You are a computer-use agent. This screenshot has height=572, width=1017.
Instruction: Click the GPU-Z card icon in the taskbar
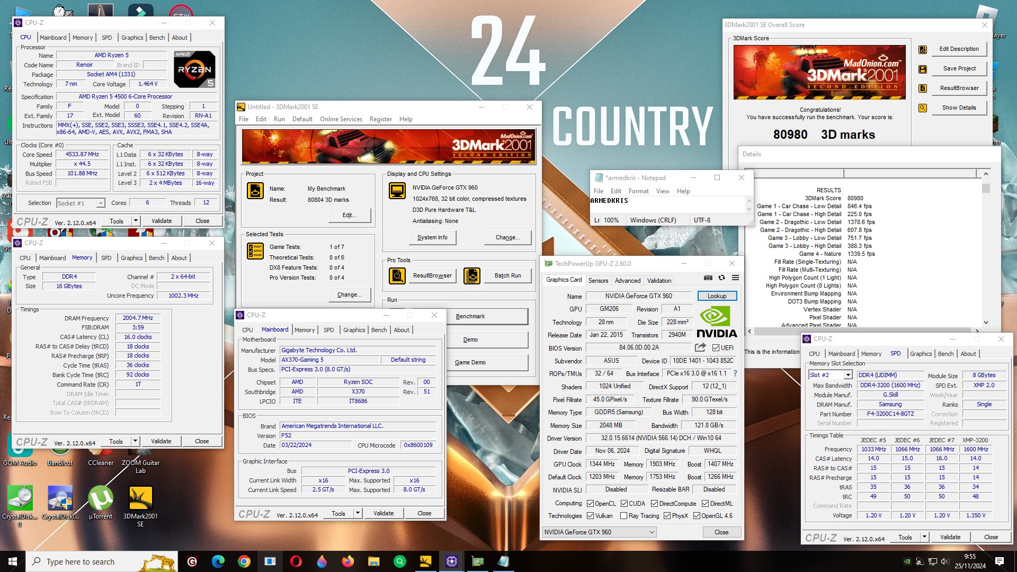tap(478, 561)
